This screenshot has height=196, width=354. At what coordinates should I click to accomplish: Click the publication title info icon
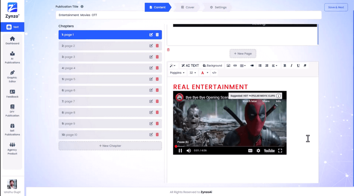82,7
